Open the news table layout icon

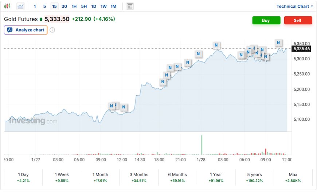click(x=130, y=7)
